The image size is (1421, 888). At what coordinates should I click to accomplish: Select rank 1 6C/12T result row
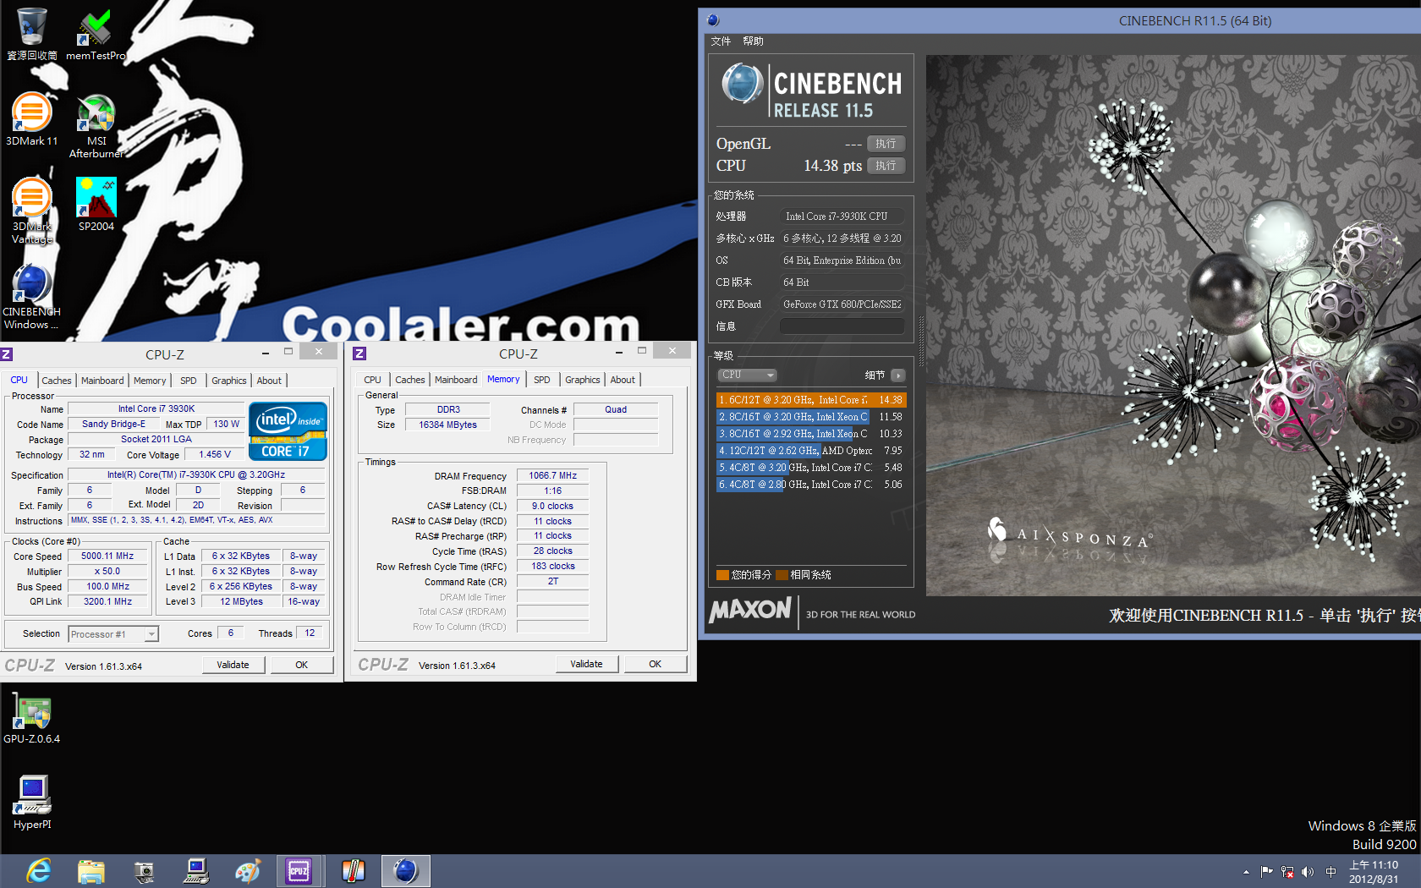tap(811, 400)
